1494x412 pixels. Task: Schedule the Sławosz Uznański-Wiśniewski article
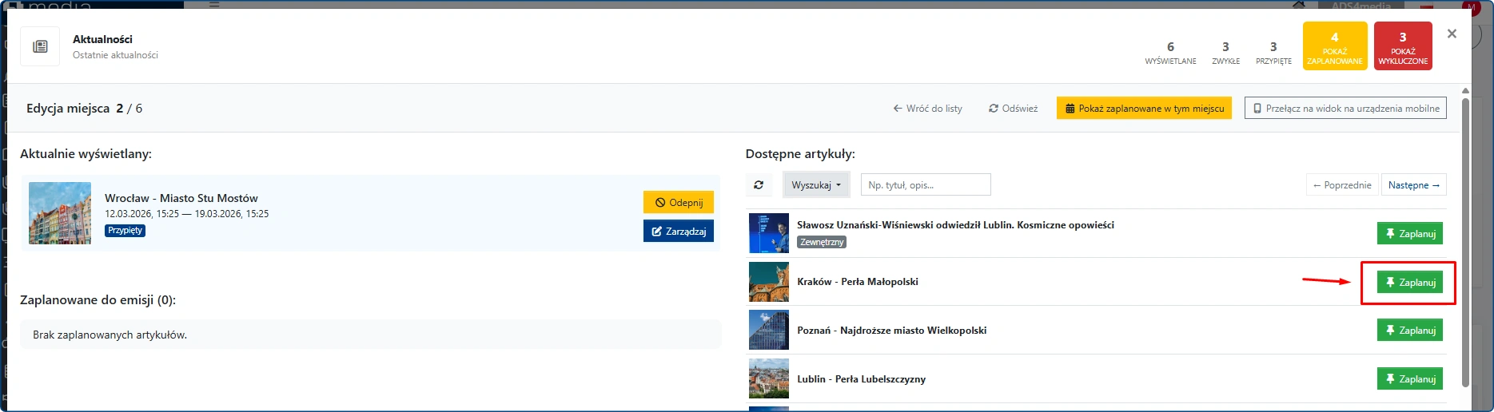click(x=1410, y=234)
